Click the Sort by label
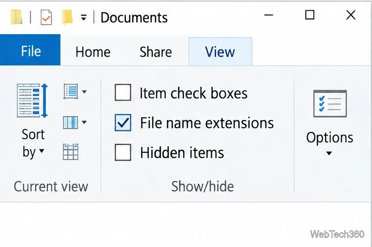 [33, 143]
